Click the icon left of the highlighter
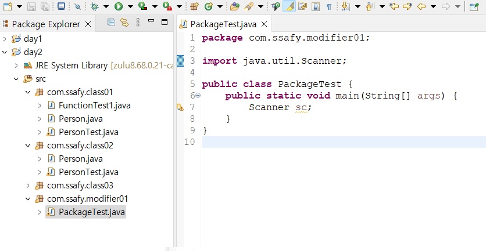This screenshot has width=486, height=251. [276, 6]
